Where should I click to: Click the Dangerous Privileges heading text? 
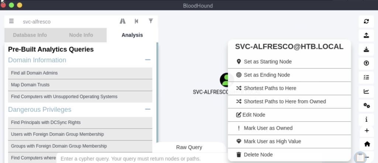tap(40, 109)
